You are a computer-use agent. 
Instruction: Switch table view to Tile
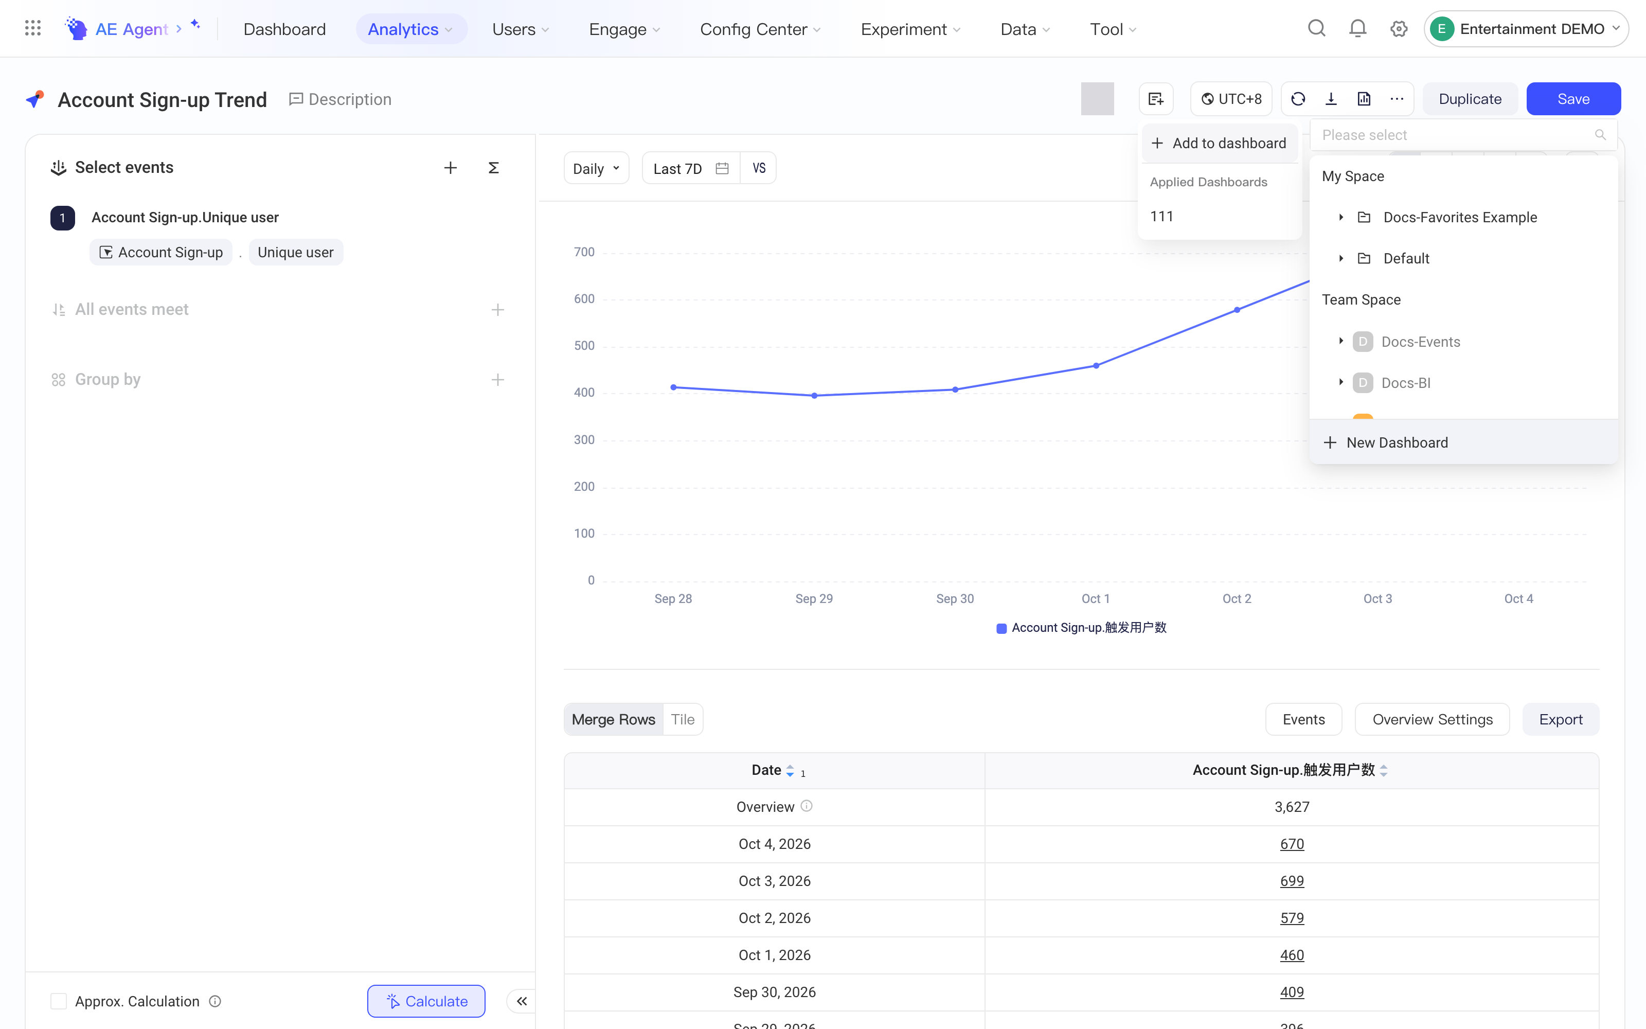pos(682,719)
